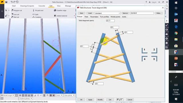Open the Auto snap depth dropdown

[x=59, y=95]
